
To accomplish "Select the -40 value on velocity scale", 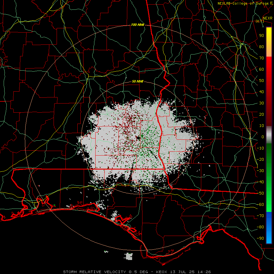I will click(x=260, y=182).
